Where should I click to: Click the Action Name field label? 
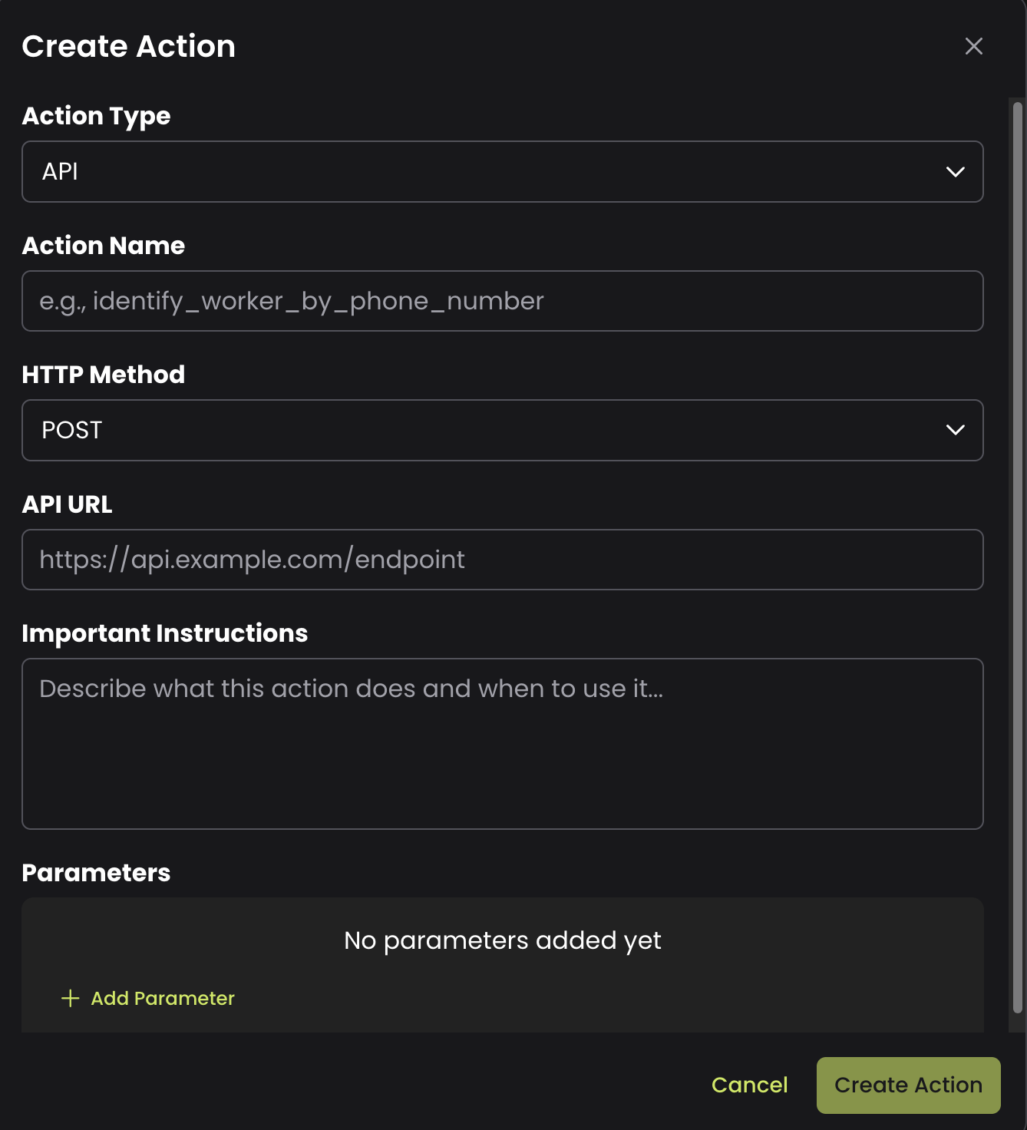click(104, 246)
